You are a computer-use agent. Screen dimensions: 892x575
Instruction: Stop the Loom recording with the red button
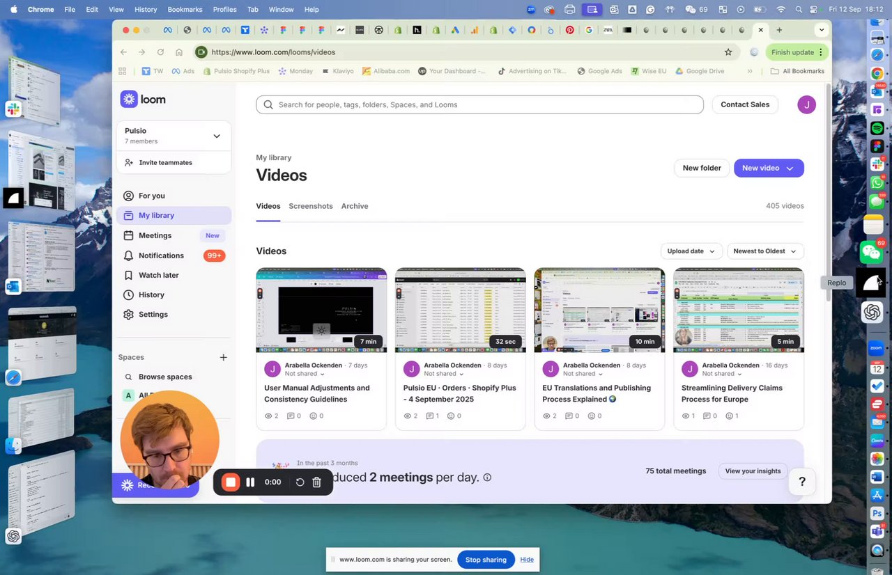click(231, 482)
